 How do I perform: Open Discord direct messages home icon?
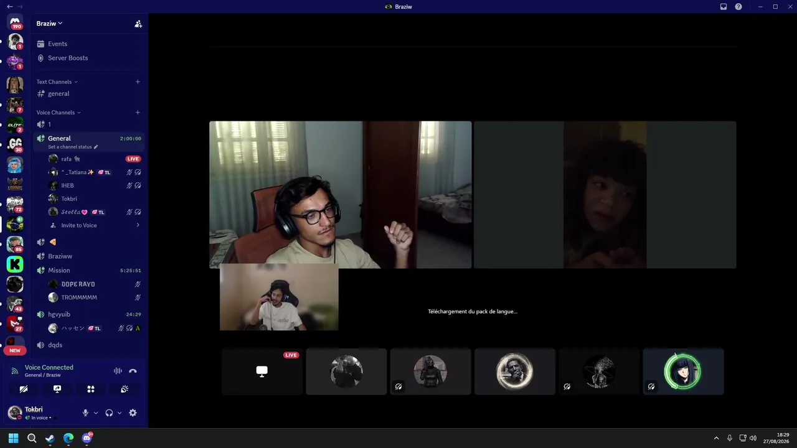15,22
